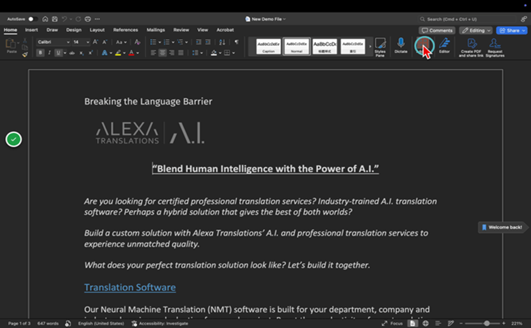The width and height of the screenshot is (531, 328).
Task: Align text left
Action: pyautogui.click(x=154, y=53)
